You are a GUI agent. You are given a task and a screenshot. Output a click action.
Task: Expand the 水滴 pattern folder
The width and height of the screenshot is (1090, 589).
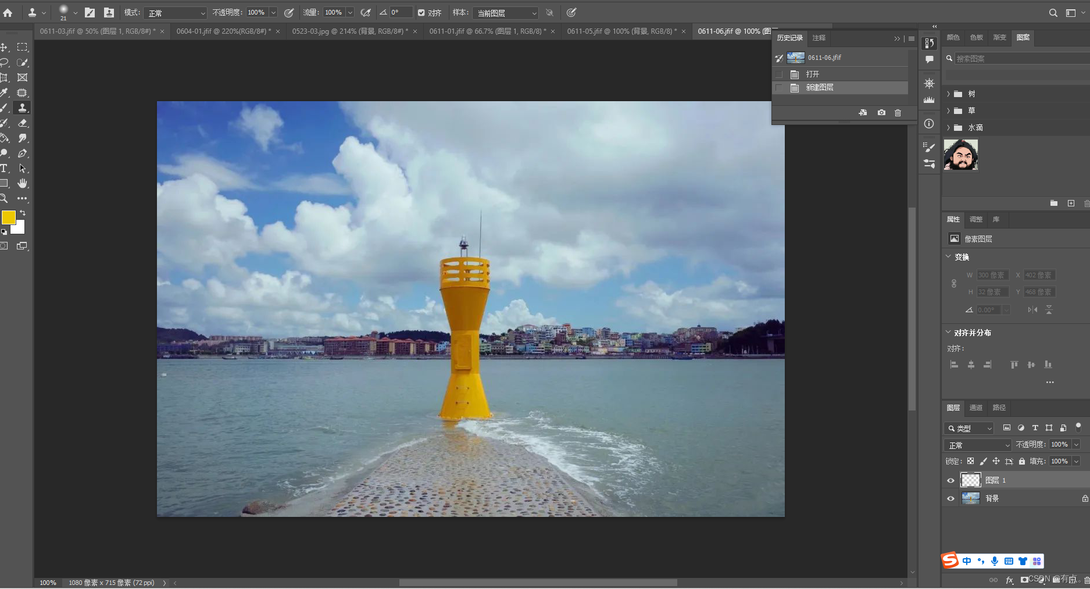949,127
